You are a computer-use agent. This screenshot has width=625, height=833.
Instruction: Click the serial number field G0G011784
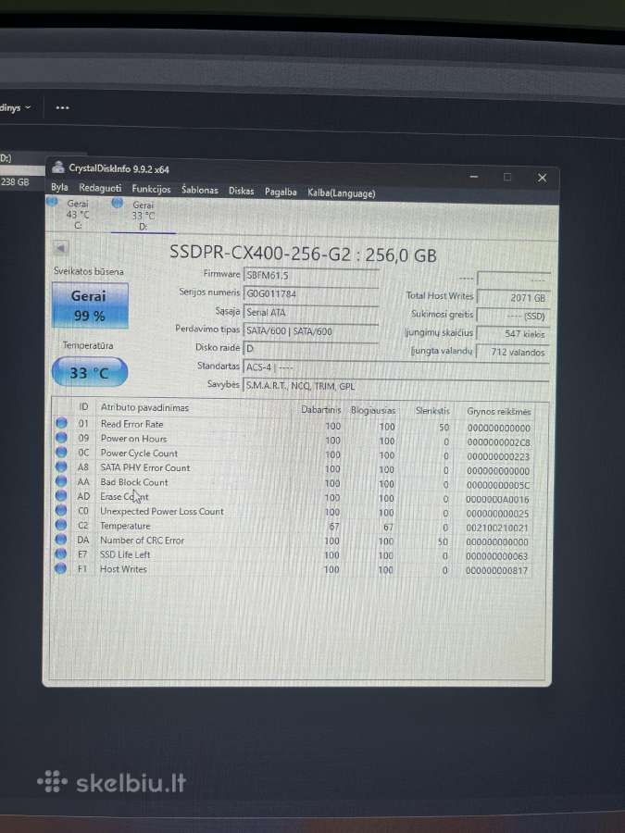coord(311,293)
